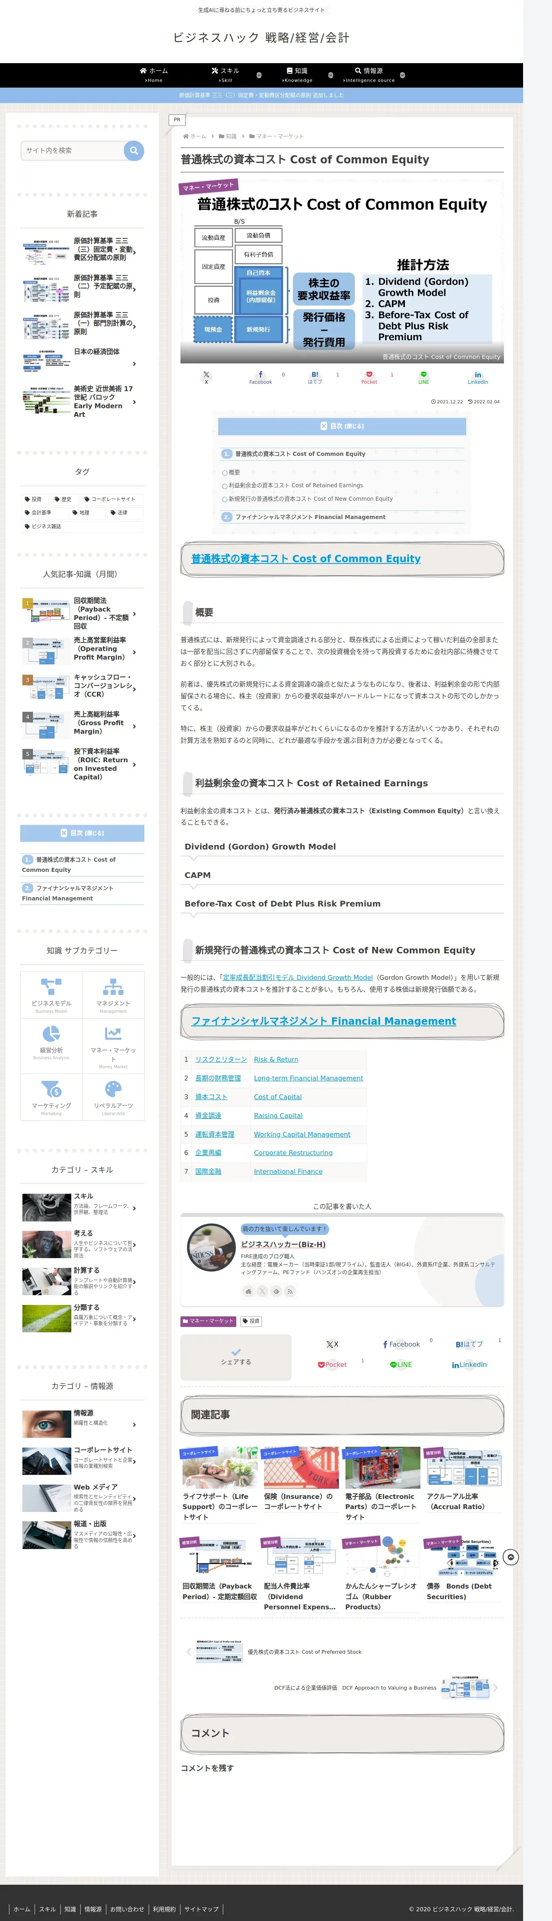The image size is (552, 1921).
Task: Click Facebook in the bottom share section
Action: (x=401, y=1344)
